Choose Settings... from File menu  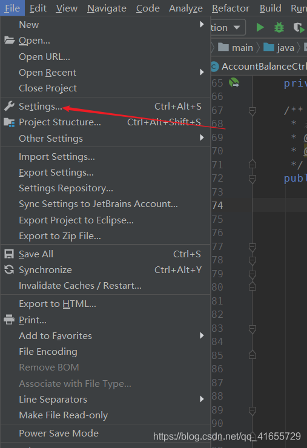105,107
